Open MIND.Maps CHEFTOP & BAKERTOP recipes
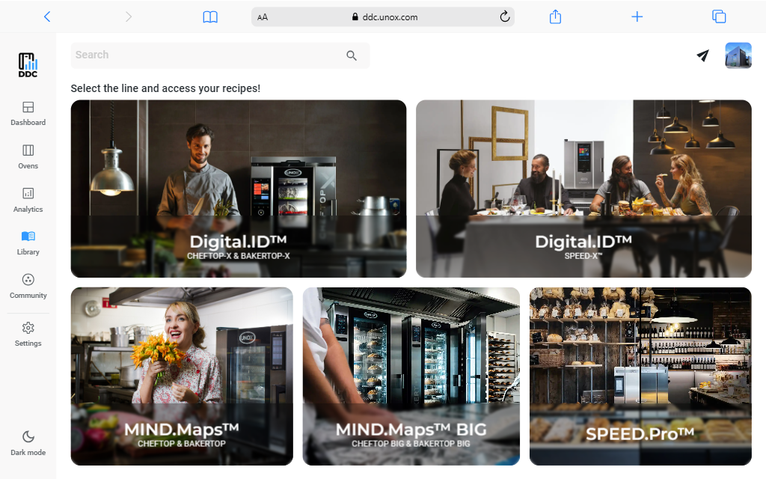The width and height of the screenshot is (766, 479). [x=182, y=376]
